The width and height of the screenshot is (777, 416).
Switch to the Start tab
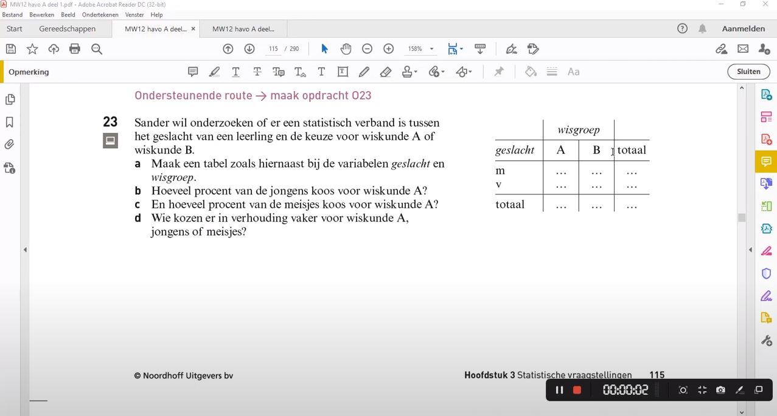click(x=15, y=29)
